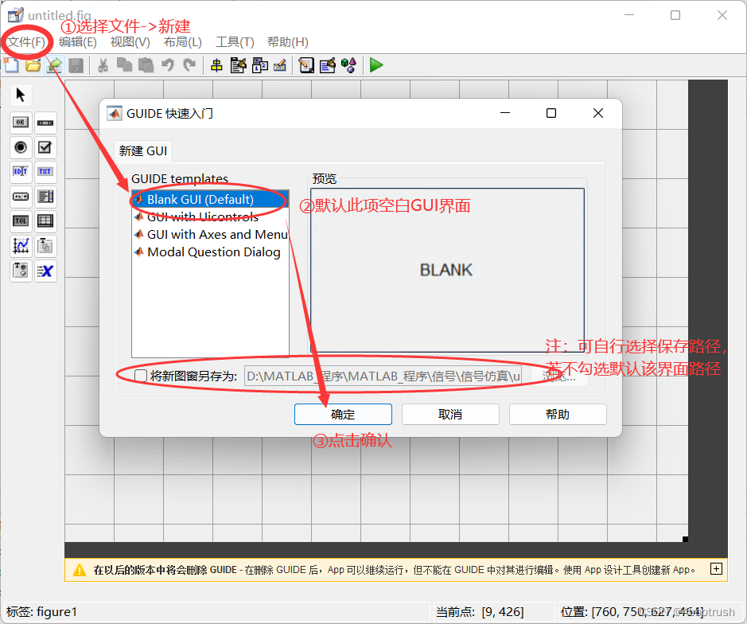Select the Toggle Button (TGL) component
The image size is (747, 624).
(21, 220)
